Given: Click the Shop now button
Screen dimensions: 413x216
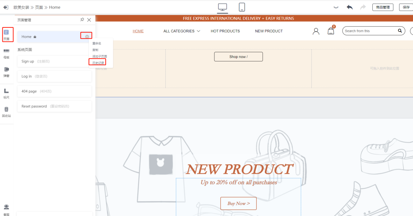Looking at the screenshot, I should click(238, 57).
